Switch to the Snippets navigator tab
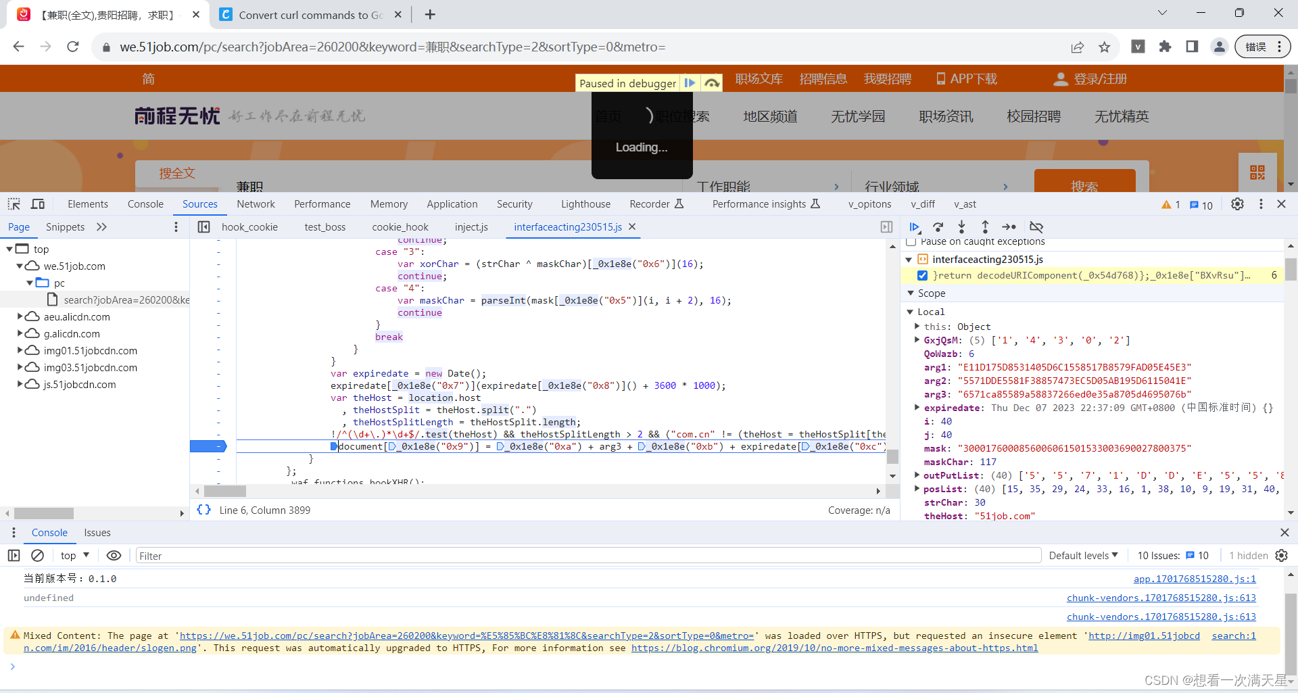 point(65,227)
